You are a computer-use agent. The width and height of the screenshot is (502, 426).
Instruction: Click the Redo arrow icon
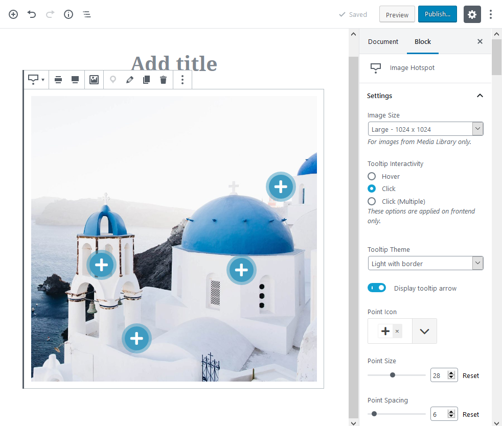coord(50,14)
